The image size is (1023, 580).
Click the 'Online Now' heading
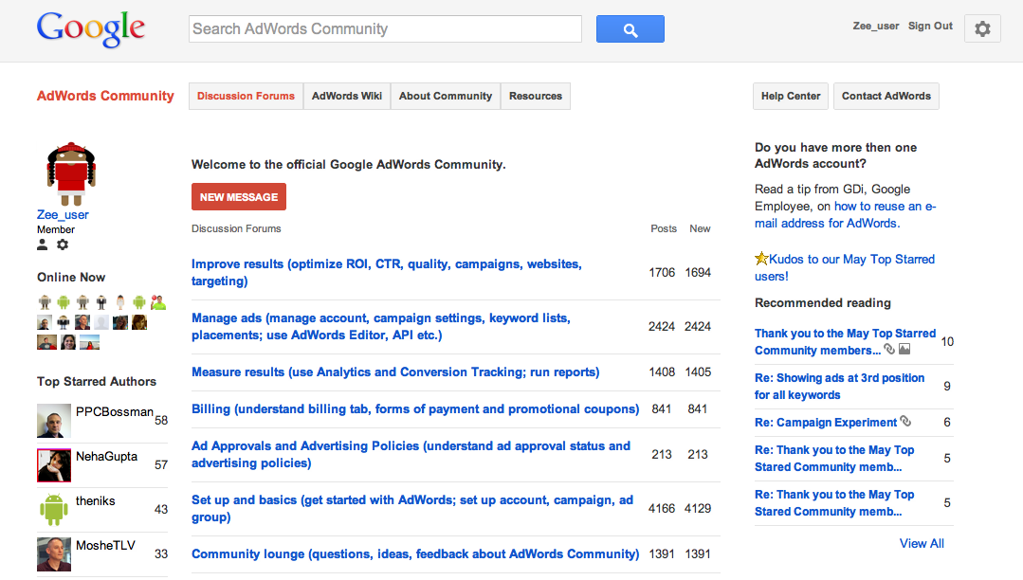point(71,278)
